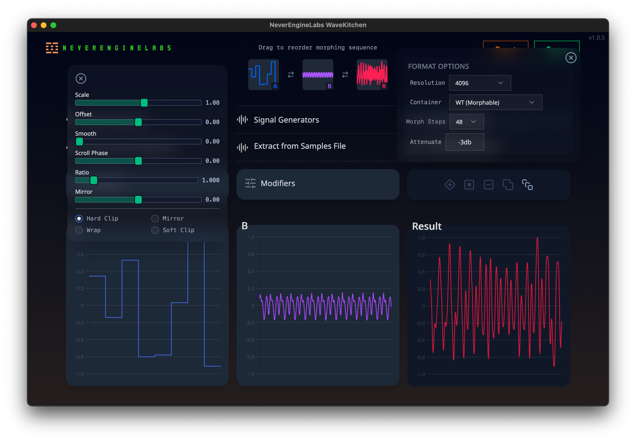Open Extract from Samples File section
This screenshot has height=442, width=636.
pyautogui.click(x=299, y=146)
